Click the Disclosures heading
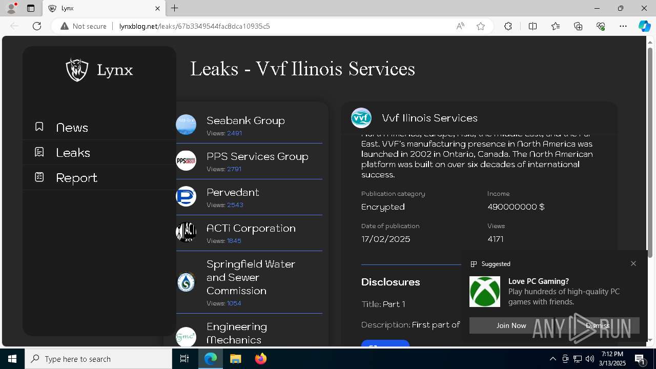Image resolution: width=656 pixels, height=369 pixels. point(391,282)
